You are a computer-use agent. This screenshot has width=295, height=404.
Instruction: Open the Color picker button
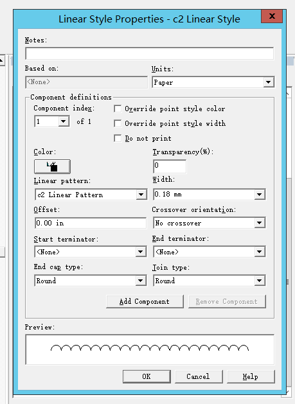[52, 166]
